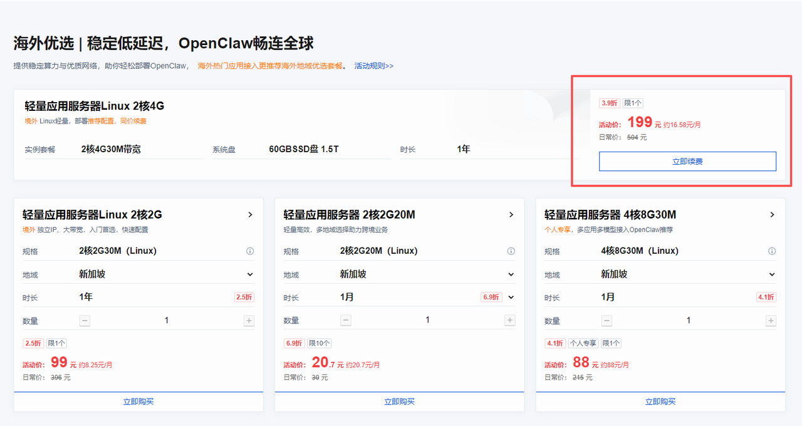Expand region dropdown in 2核2G20M card
The image size is (802, 426).
pyautogui.click(x=511, y=274)
